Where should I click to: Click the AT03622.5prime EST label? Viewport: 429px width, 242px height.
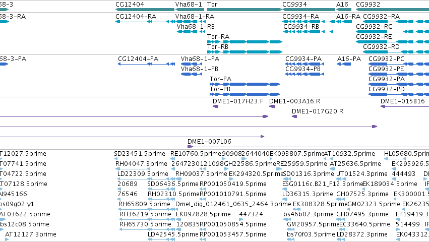(25, 214)
